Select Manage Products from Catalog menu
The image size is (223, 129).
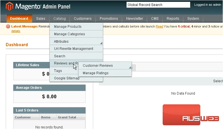pyautogui.click(x=76, y=27)
